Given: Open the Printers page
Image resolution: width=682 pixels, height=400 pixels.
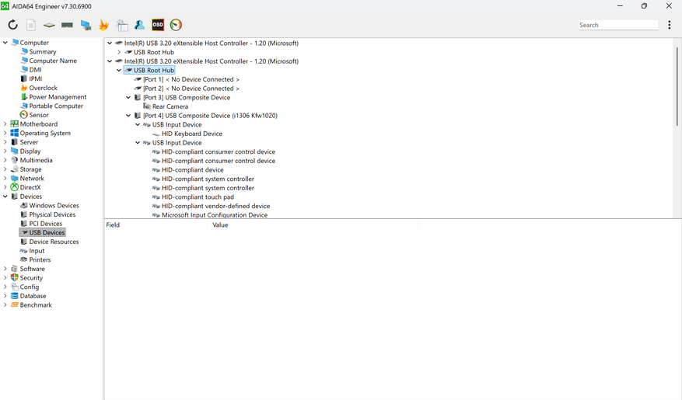Looking at the screenshot, I should (40, 259).
